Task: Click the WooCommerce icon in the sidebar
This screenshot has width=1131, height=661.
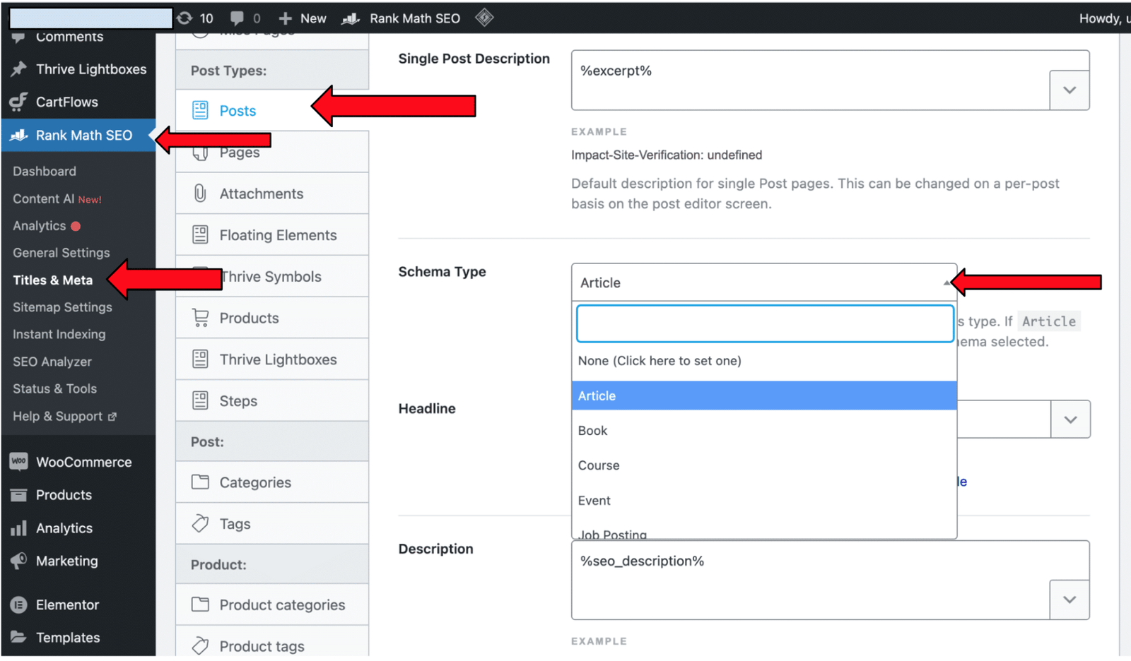Action: tap(19, 462)
